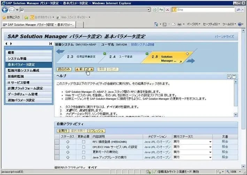Select システム準備 in the navigation menu

(29, 59)
